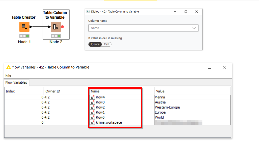Screen dimensions: 259x142
Task: Click the string type icon beside Row4
Action: (92, 97)
